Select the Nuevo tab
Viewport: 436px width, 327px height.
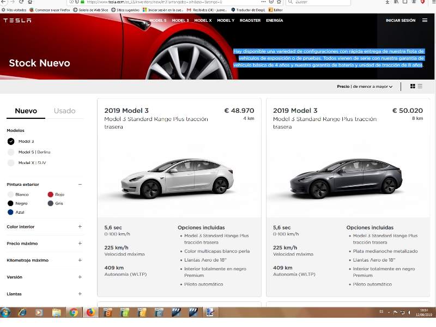pyautogui.click(x=26, y=111)
